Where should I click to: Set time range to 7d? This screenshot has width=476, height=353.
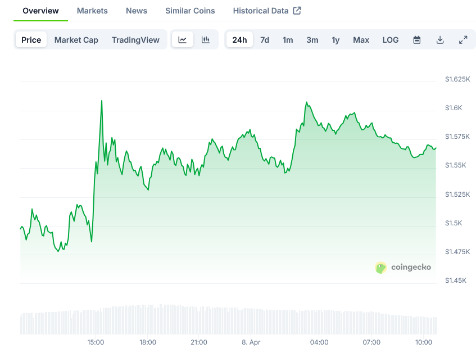(x=264, y=40)
